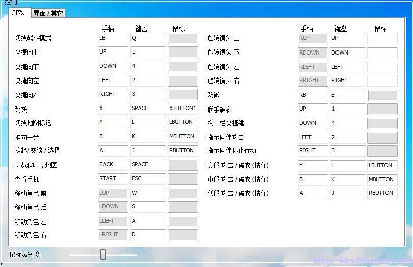This screenshot has height=267, width=413.
Task: Select gamepad field RB for 防御
Action: click(313, 95)
